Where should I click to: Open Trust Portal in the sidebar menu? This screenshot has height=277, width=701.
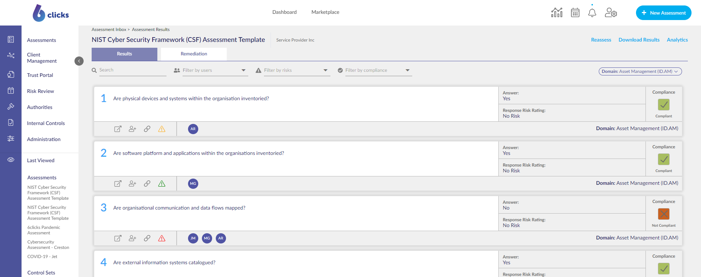(40, 75)
